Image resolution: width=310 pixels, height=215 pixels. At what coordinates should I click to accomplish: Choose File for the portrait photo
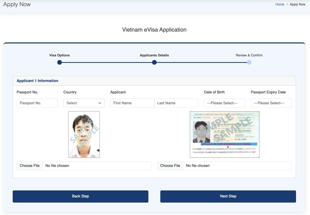pos(30,166)
